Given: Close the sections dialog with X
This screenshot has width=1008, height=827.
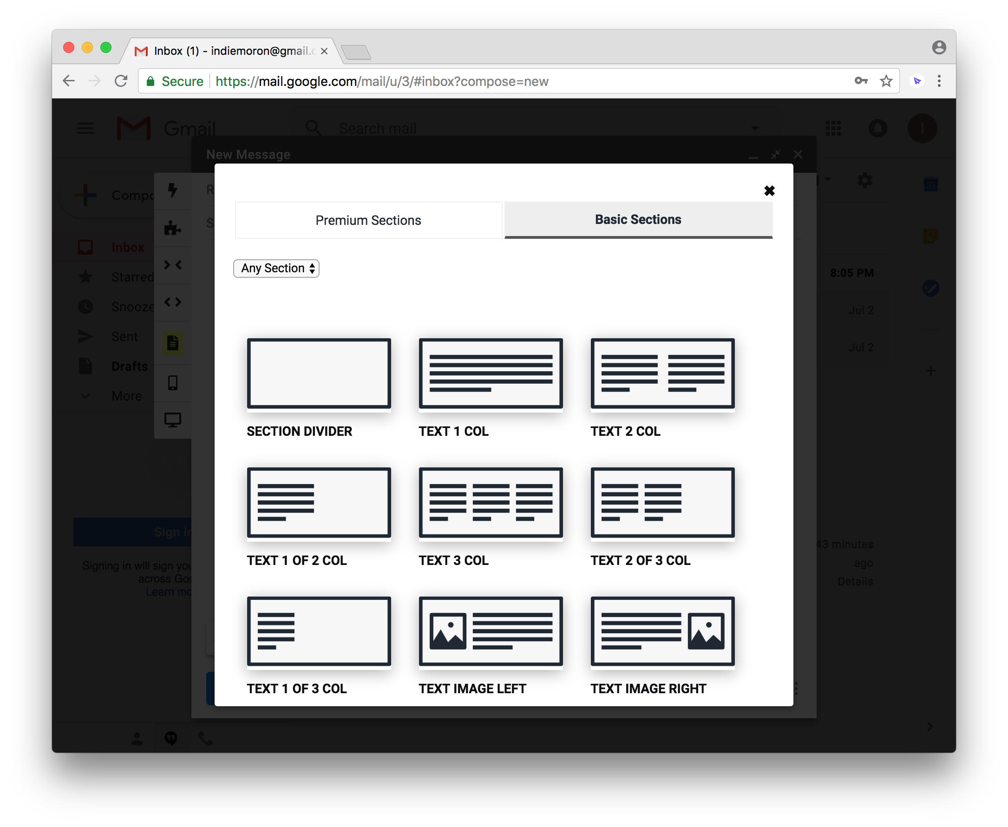Looking at the screenshot, I should [769, 190].
